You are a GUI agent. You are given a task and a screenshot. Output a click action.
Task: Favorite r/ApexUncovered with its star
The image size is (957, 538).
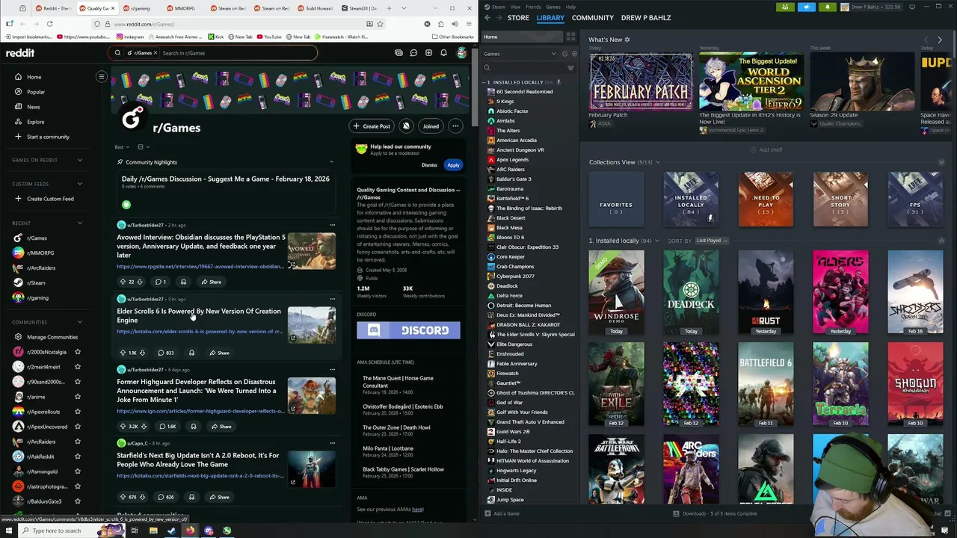pos(77,427)
